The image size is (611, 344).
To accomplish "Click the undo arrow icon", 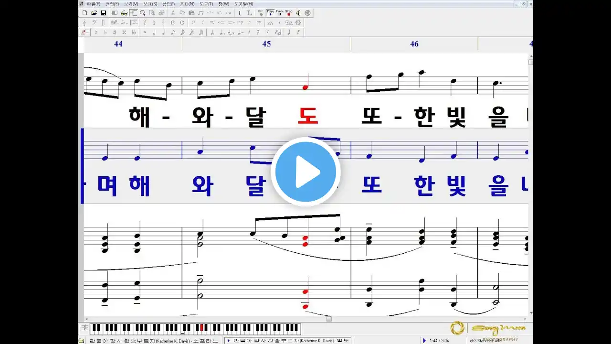I will point(220,13).
